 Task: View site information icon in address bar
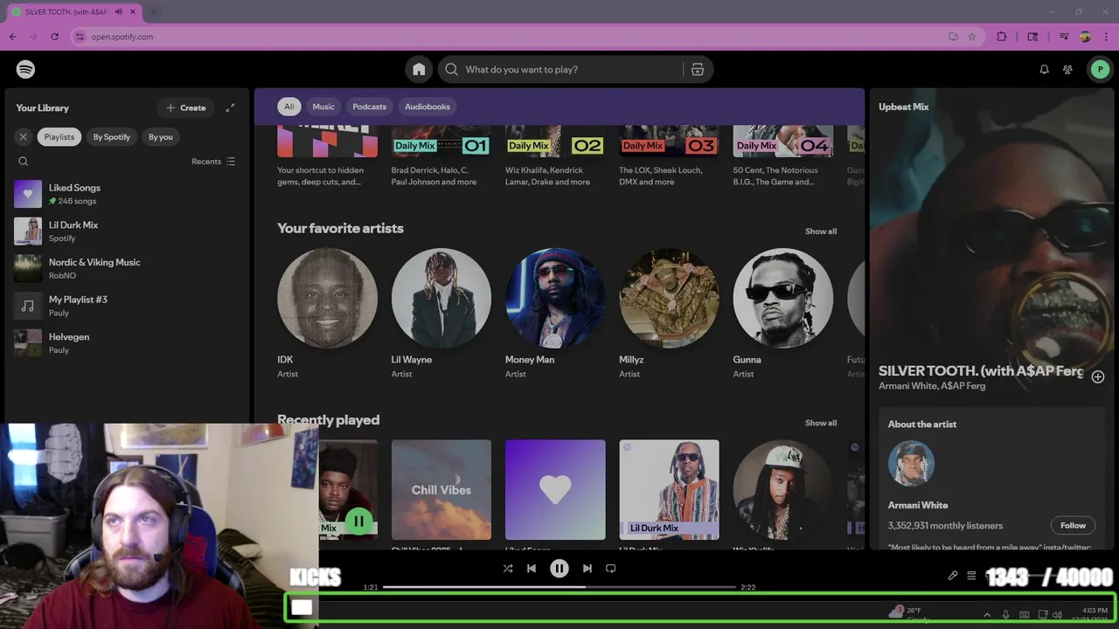tap(80, 37)
